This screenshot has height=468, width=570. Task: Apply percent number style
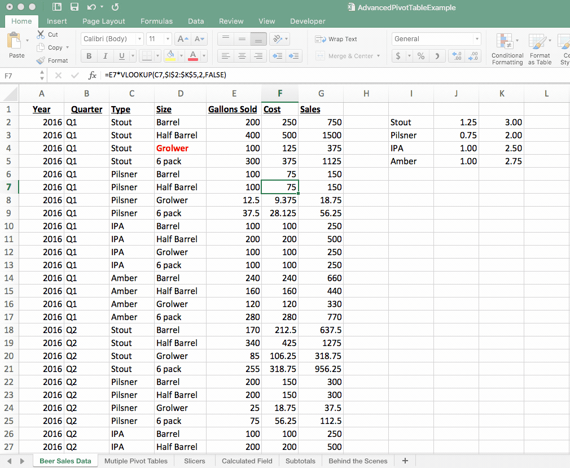[420, 56]
